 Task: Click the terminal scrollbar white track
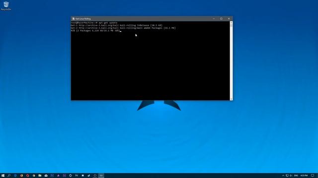(231, 63)
